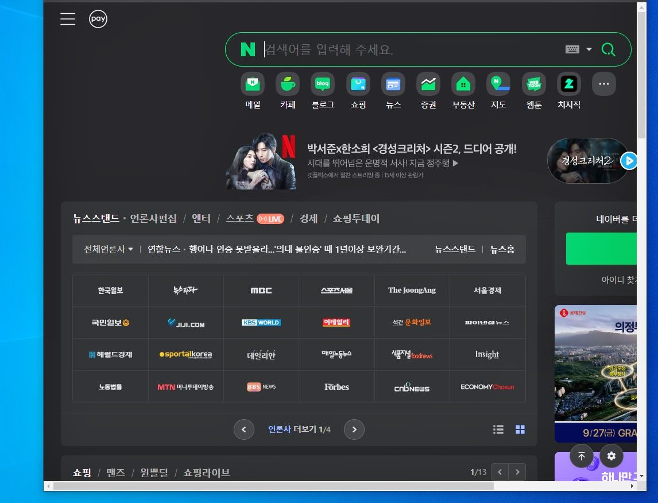658x503 pixels.
Task: Open the MTN 머니투데이방송 press tile
Action: point(186,387)
